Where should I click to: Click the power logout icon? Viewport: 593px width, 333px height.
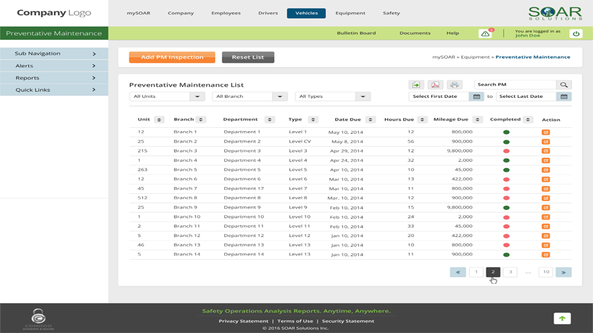coord(577,33)
